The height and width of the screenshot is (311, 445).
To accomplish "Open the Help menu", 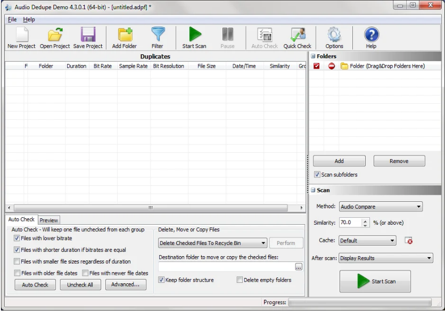I will (x=29, y=19).
